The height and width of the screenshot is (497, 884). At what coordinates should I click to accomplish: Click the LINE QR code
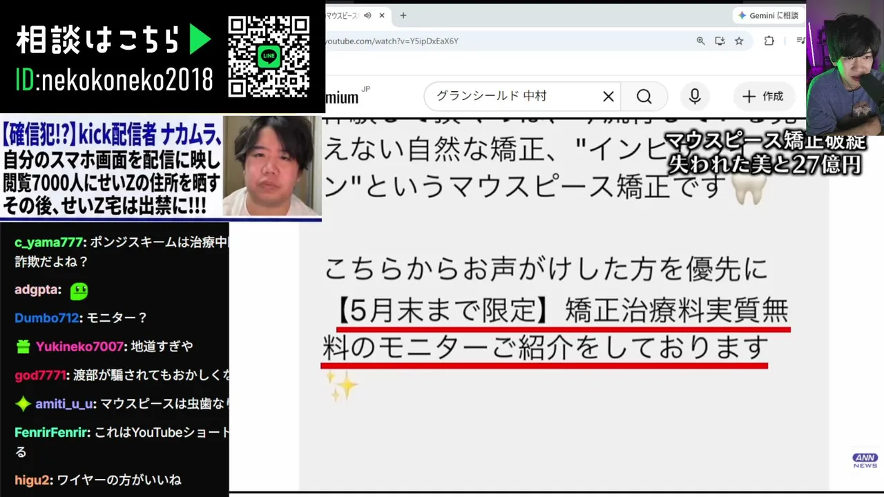click(269, 57)
